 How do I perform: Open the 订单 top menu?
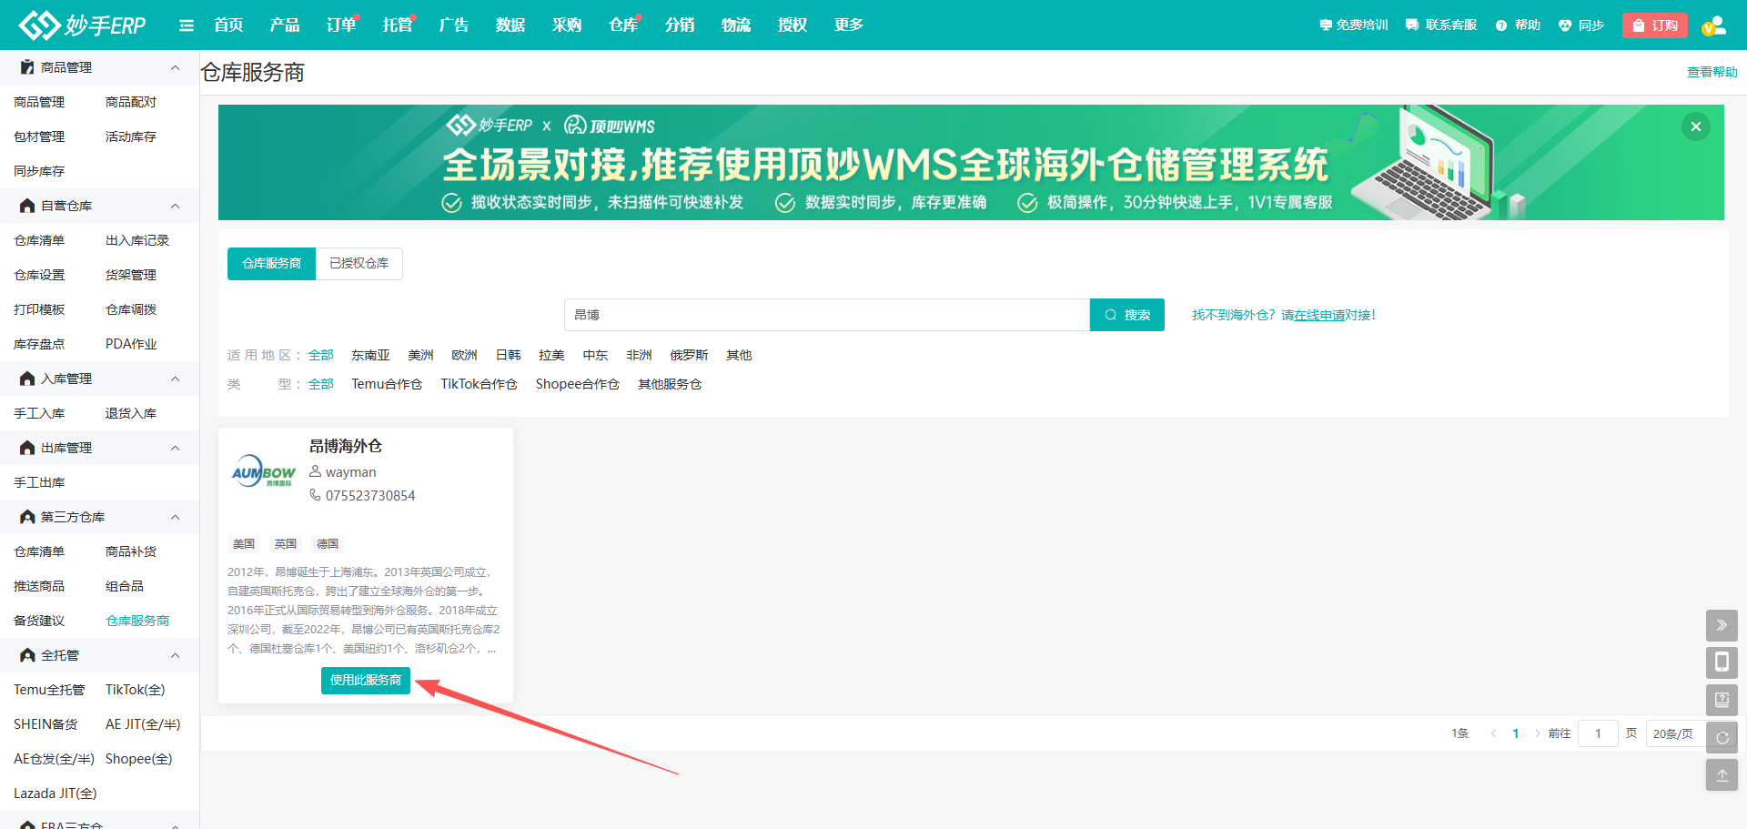[x=341, y=25]
